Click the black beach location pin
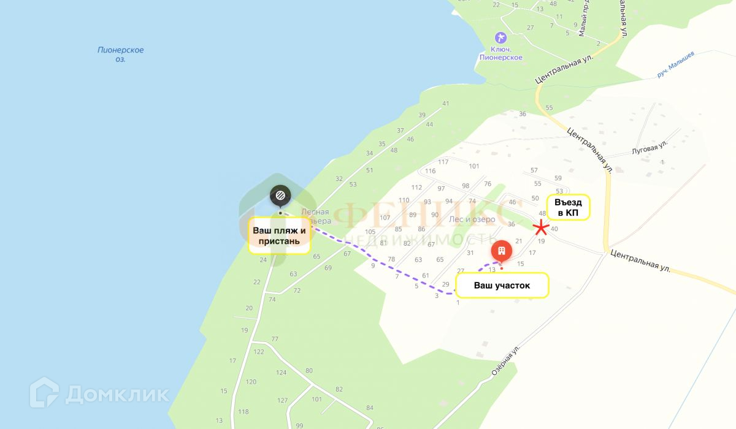Image resolution: width=736 pixels, height=429 pixels. point(280,196)
